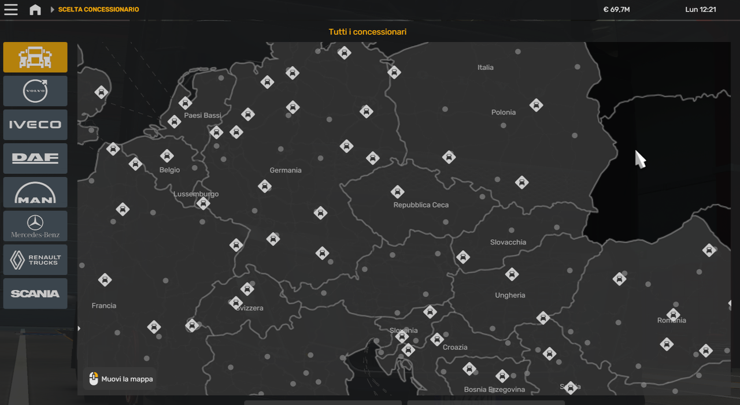Select the dealer marker above Svizzera label

[247, 289]
